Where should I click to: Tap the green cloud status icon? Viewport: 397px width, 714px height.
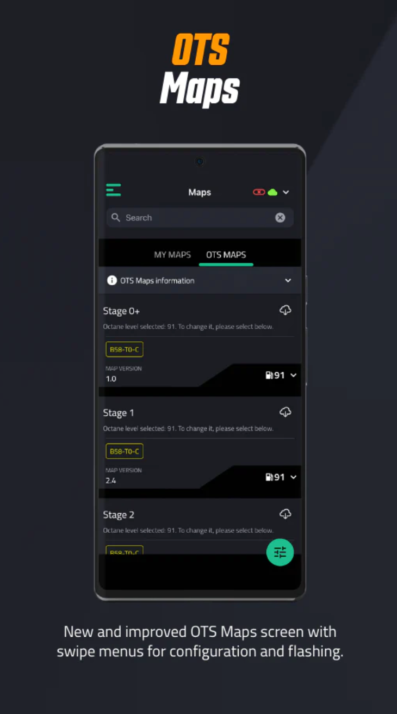272,192
